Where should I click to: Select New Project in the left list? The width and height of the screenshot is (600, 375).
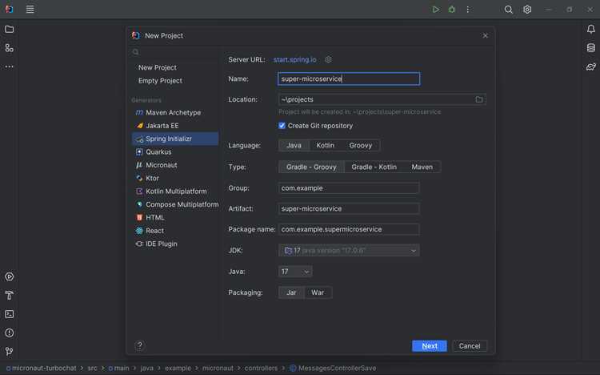click(x=158, y=67)
